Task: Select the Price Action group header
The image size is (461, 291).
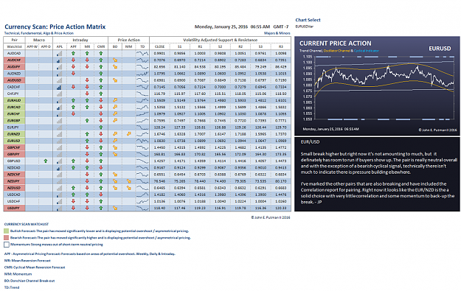Action: point(129,40)
